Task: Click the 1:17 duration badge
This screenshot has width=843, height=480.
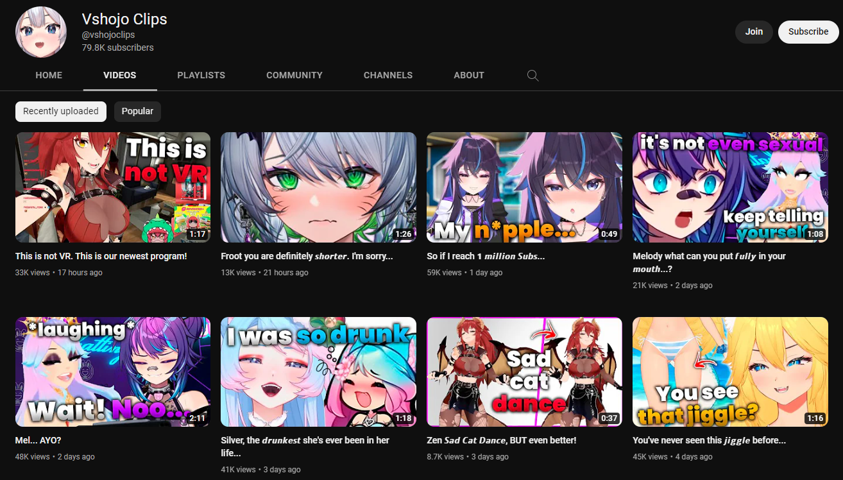Action: click(x=197, y=234)
